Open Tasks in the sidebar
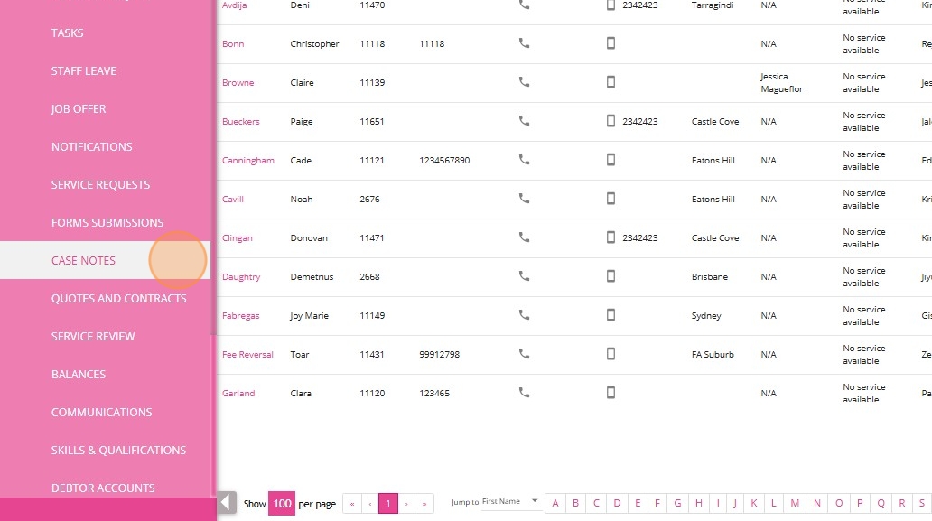The image size is (932, 521). (67, 33)
